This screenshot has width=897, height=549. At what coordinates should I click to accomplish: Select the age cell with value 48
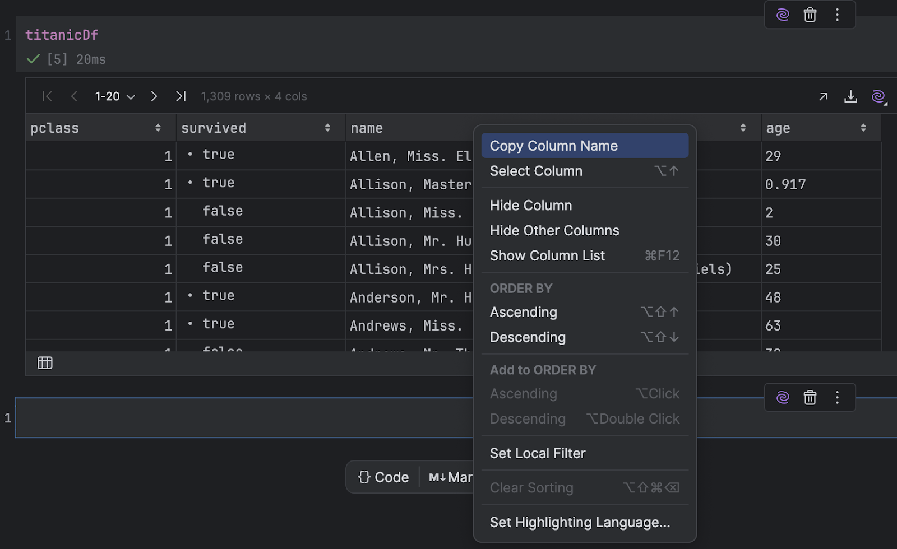tap(821, 297)
